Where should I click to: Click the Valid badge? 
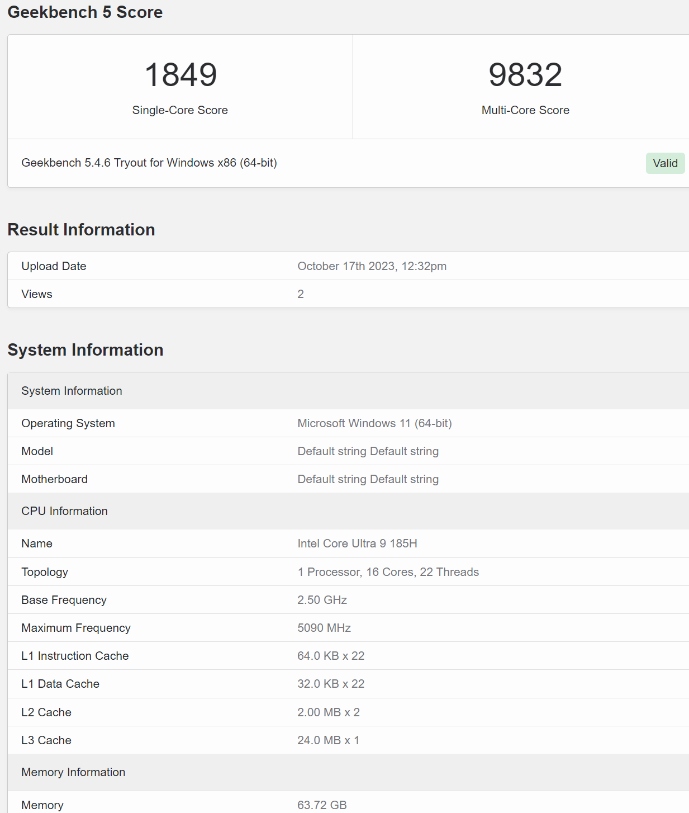pos(664,163)
